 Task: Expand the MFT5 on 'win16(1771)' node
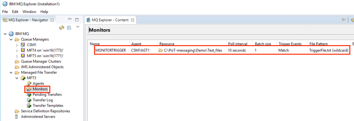pyautogui.click(x=17, y=56)
